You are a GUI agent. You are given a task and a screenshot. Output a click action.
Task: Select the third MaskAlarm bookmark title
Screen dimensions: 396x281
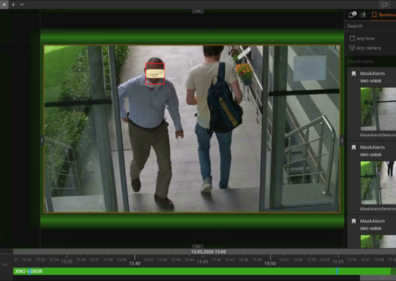pos(372,221)
